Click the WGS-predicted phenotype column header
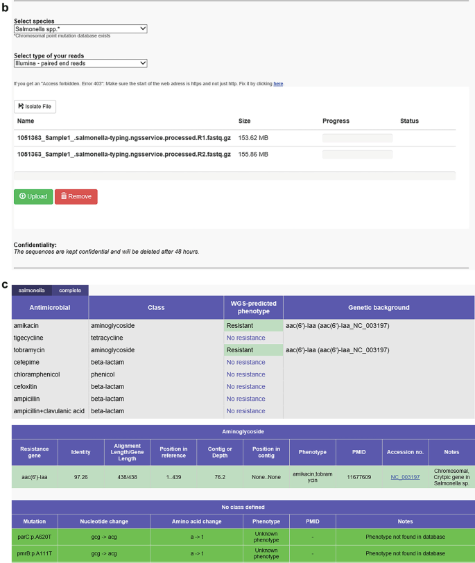Image resolution: width=475 pixels, height=563 pixels. [x=253, y=307]
